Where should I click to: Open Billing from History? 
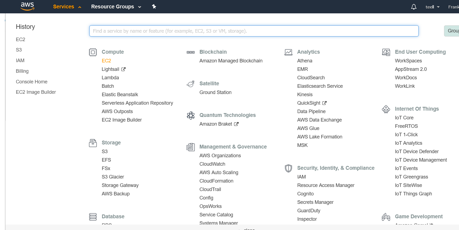pyautogui.click(x=22, y=71)
